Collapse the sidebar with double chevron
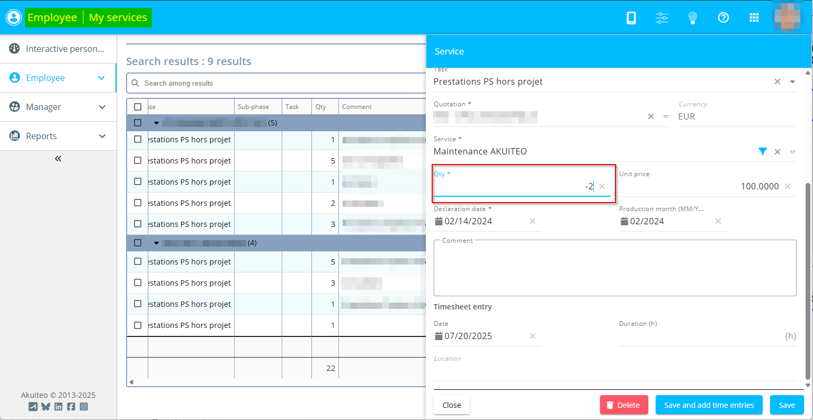The image size is (813, 420). click(58, 159)
